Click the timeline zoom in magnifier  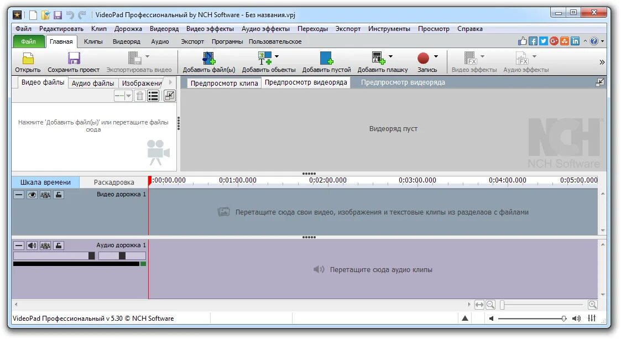592,305
